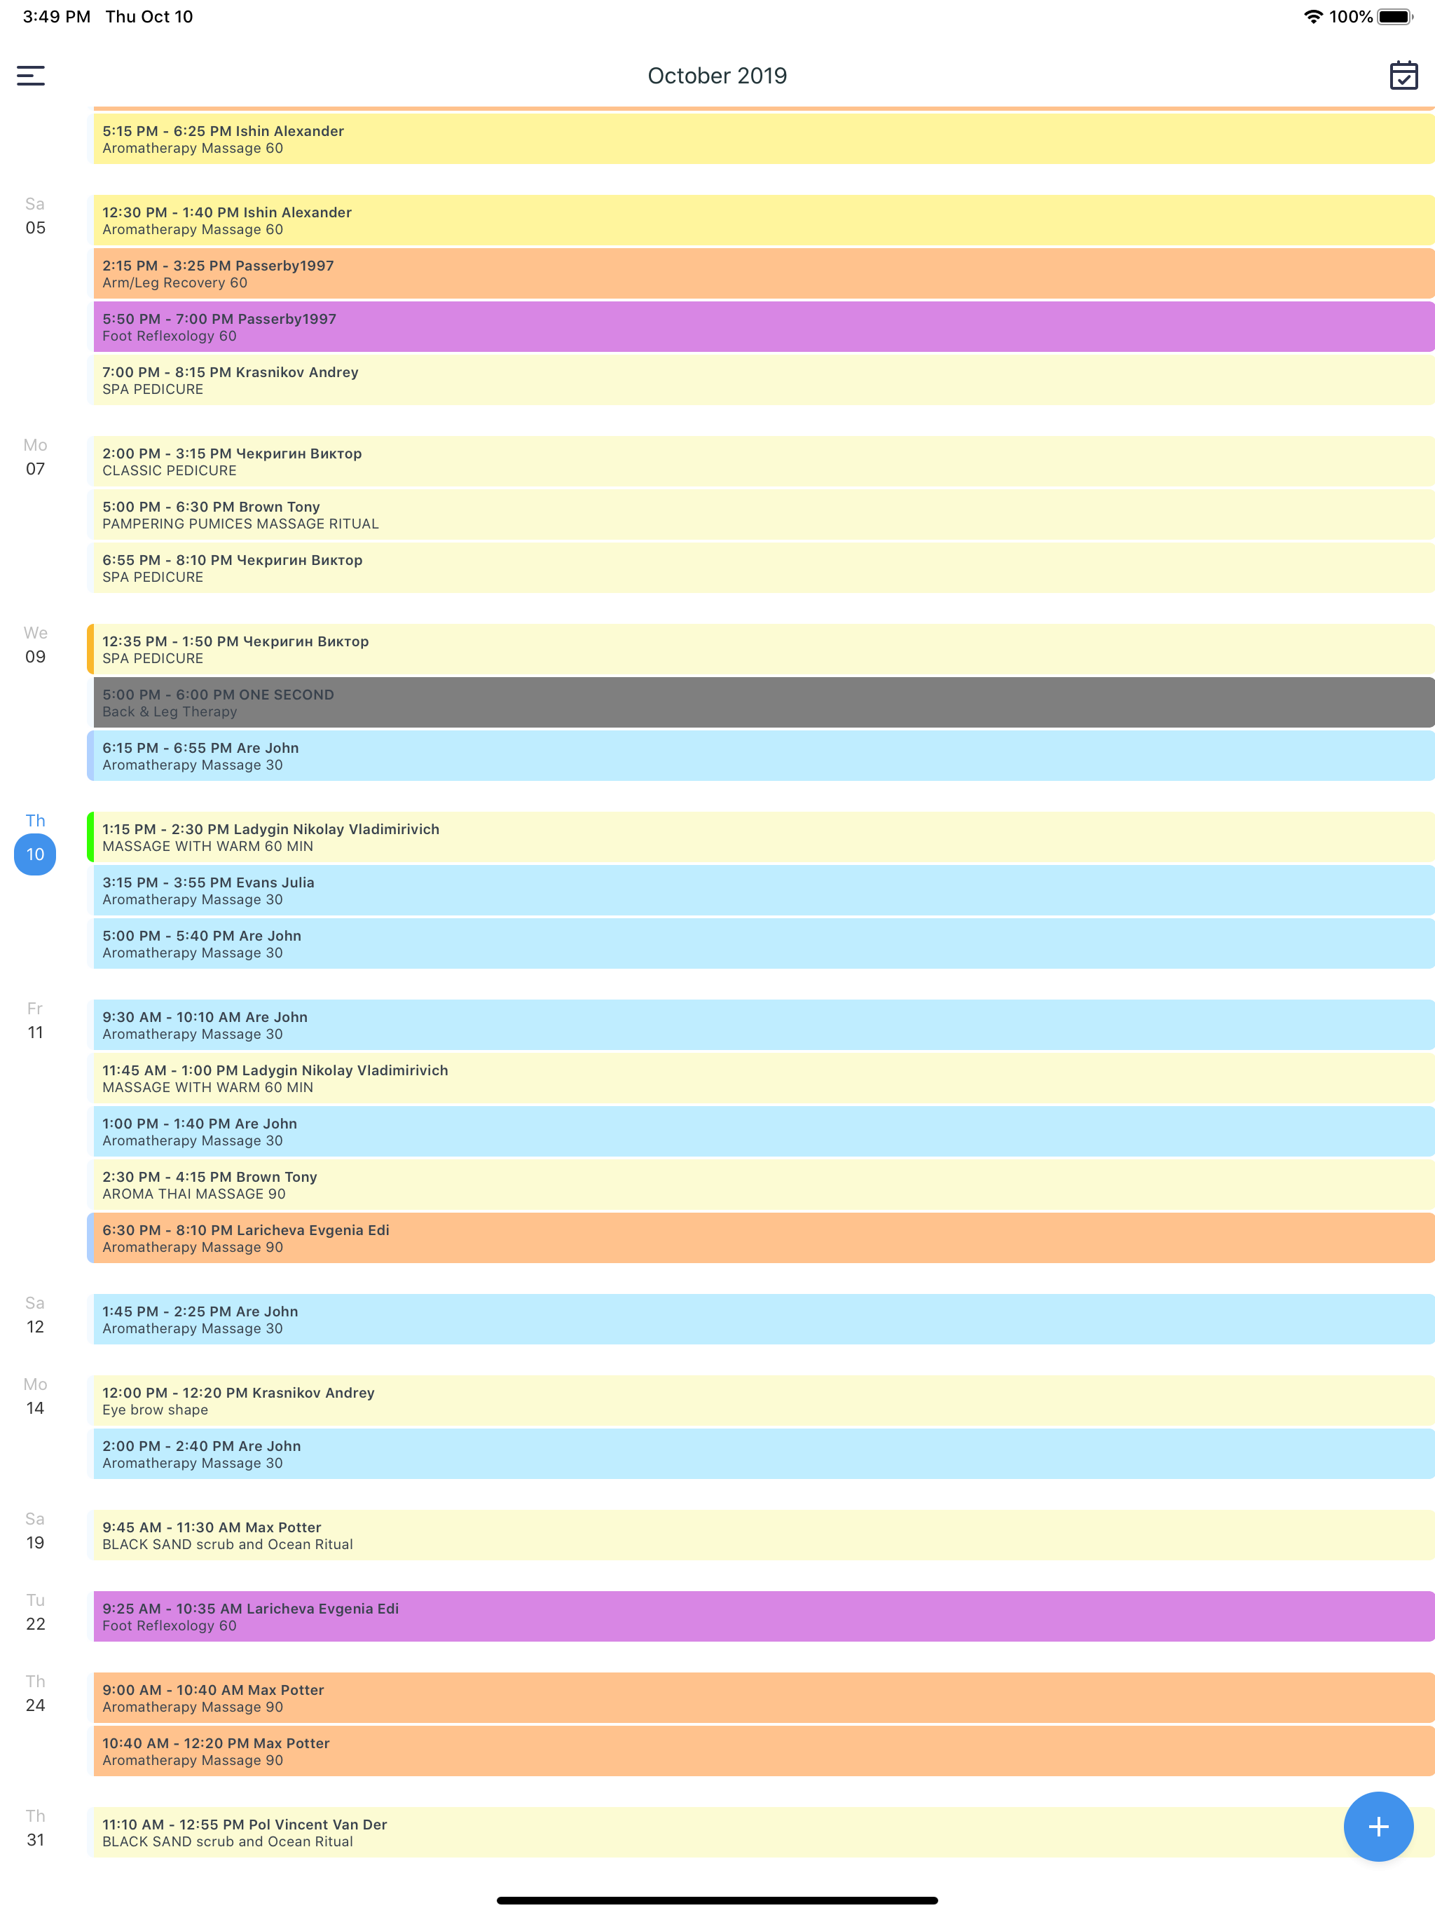Select Friday 11 date label
The image size is (1435, 1915).
[34, 1021]
